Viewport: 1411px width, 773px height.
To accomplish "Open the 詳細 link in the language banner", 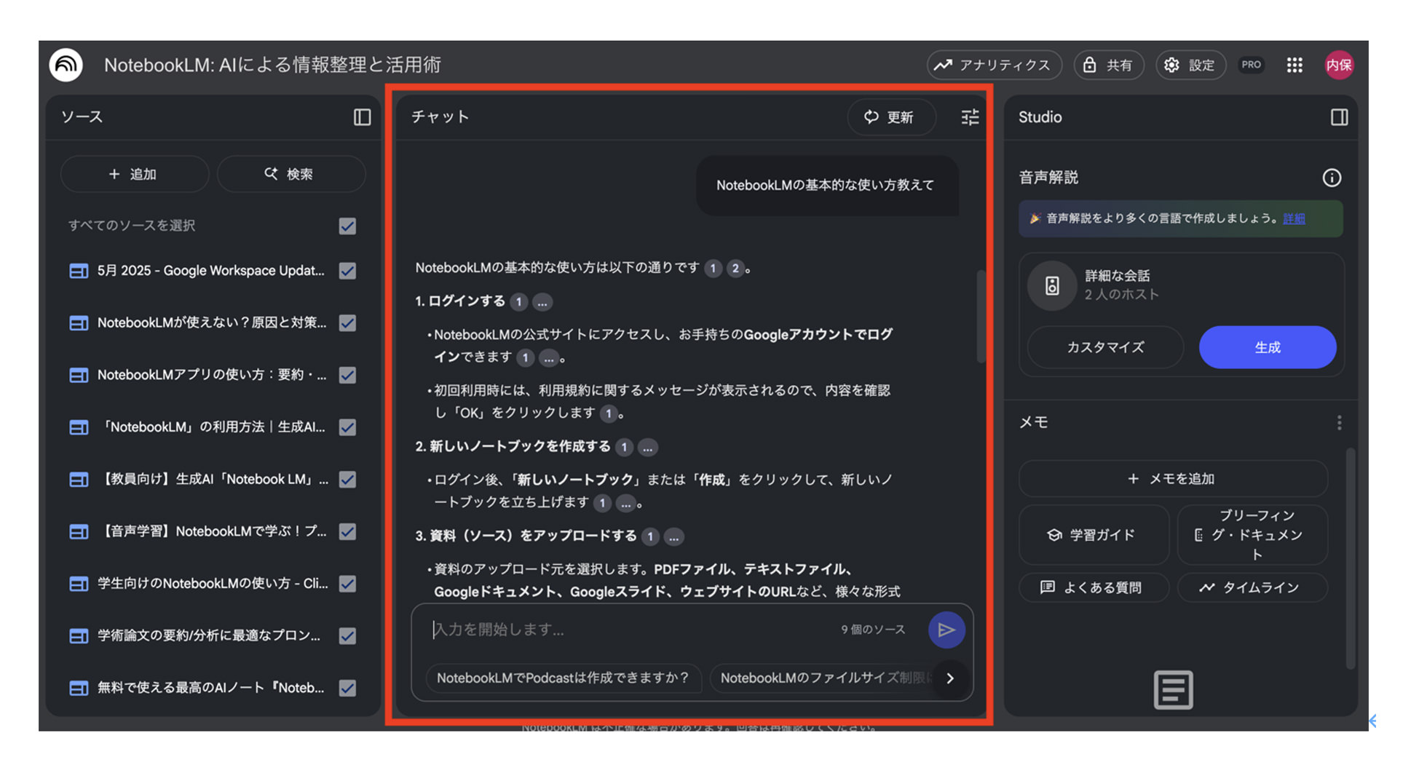I will [x=1293, y=218].
